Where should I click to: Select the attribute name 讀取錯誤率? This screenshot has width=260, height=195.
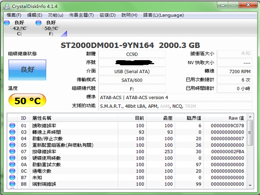coord(44,126)
